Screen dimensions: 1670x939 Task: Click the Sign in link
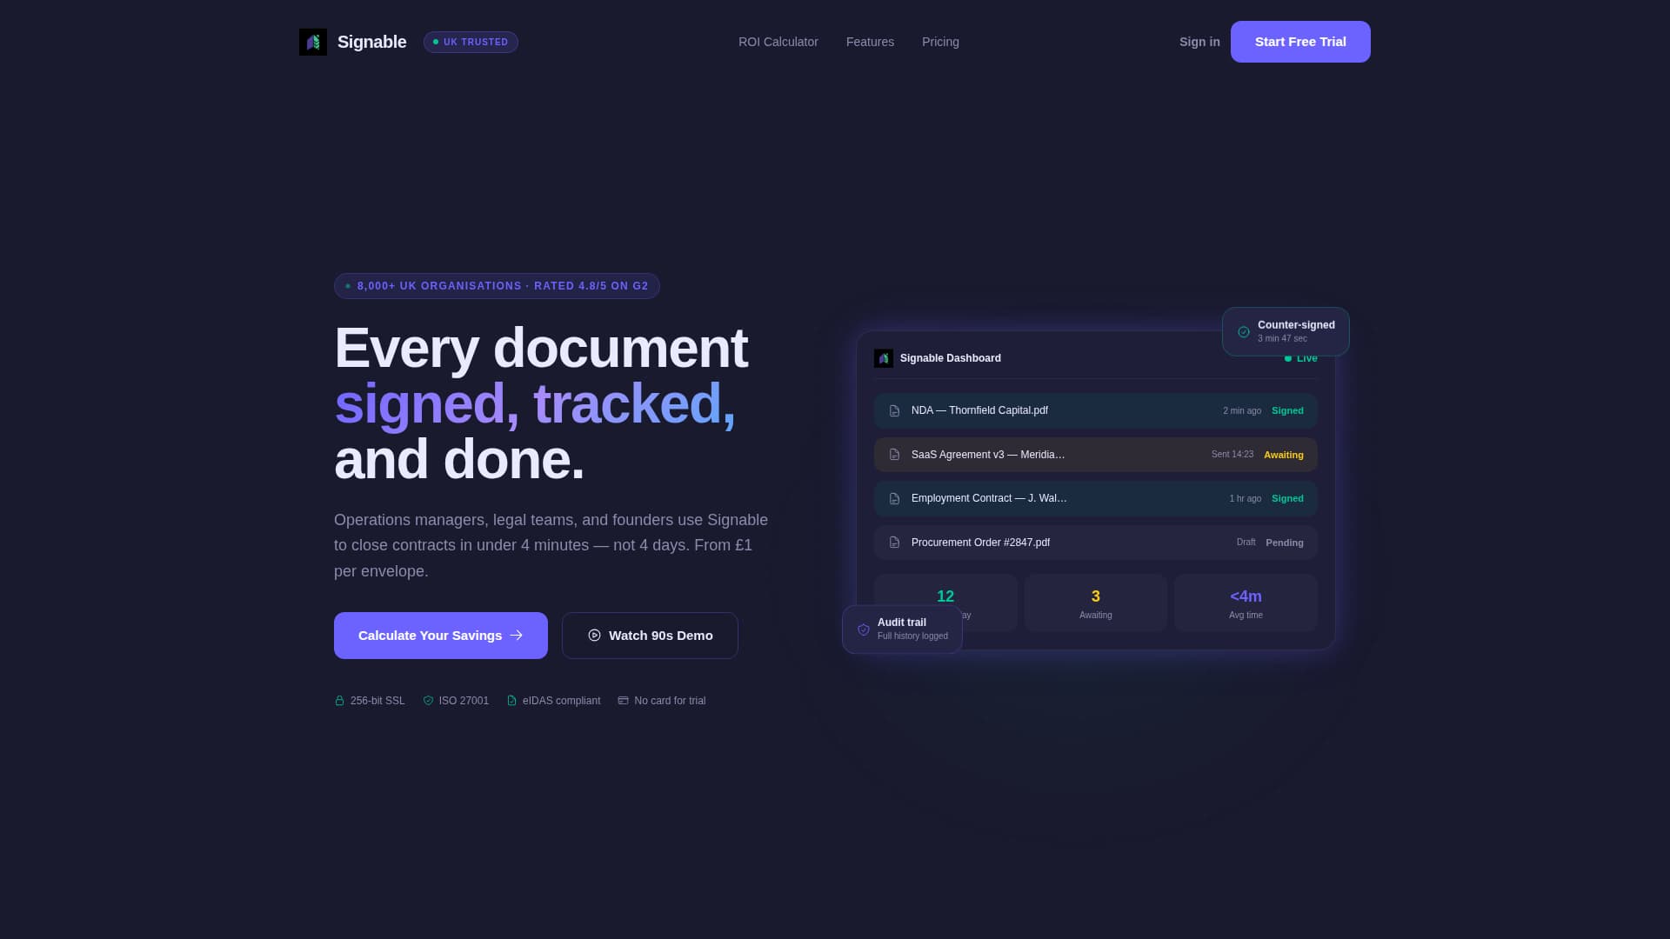click(x=1199, y=42)
